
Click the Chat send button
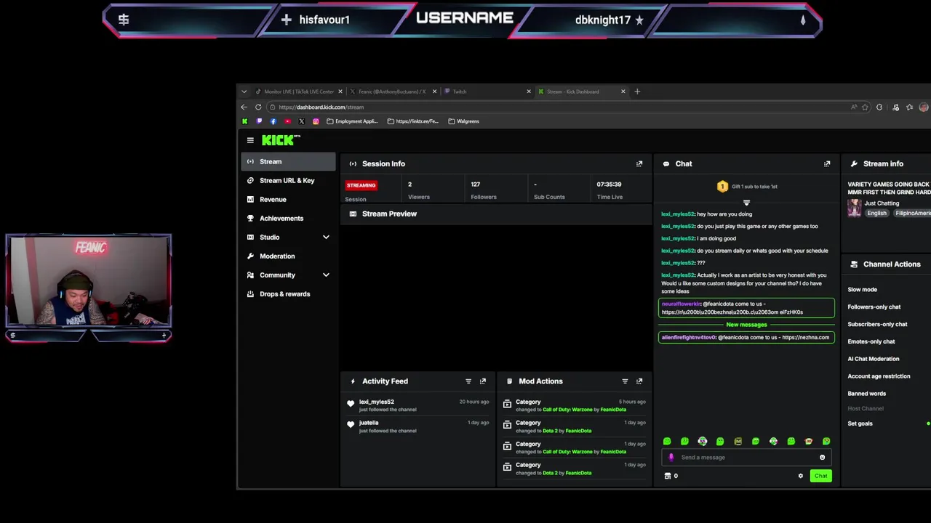coord(820,477)
